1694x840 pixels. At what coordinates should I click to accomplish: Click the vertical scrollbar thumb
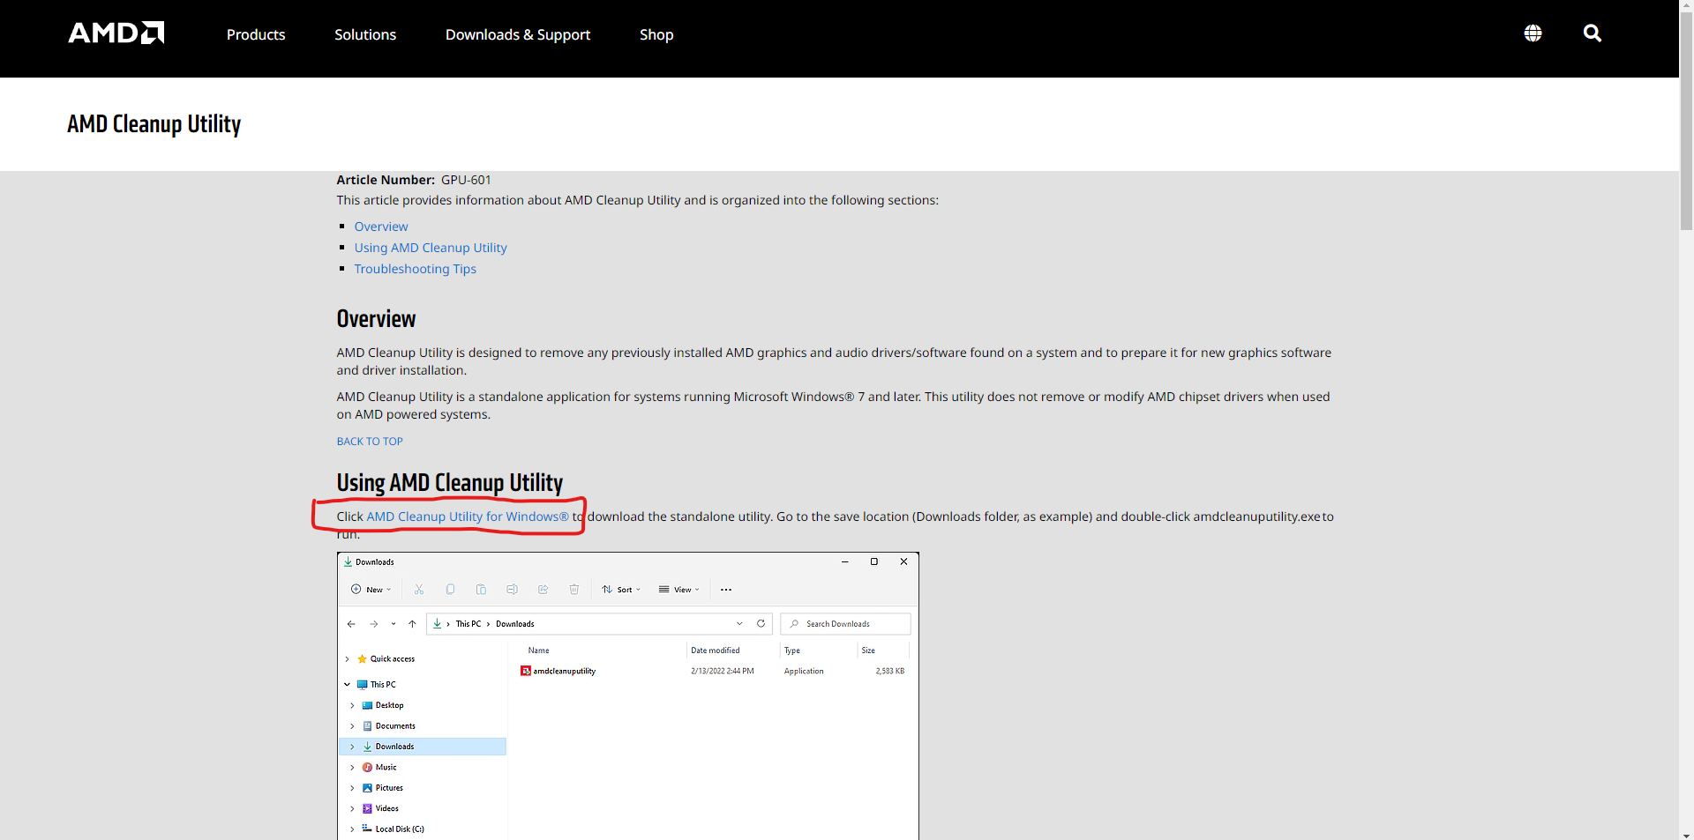click(x=1686, y=122)
